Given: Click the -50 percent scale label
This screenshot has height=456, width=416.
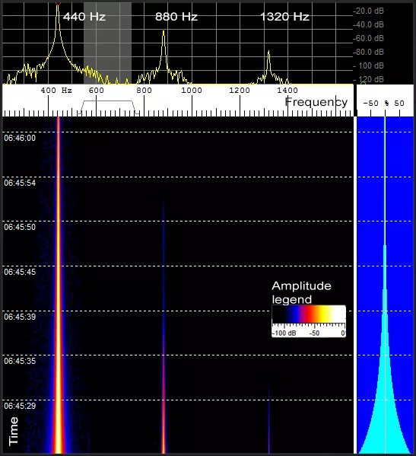Looking at the screenshot, I should coord(370,104).
